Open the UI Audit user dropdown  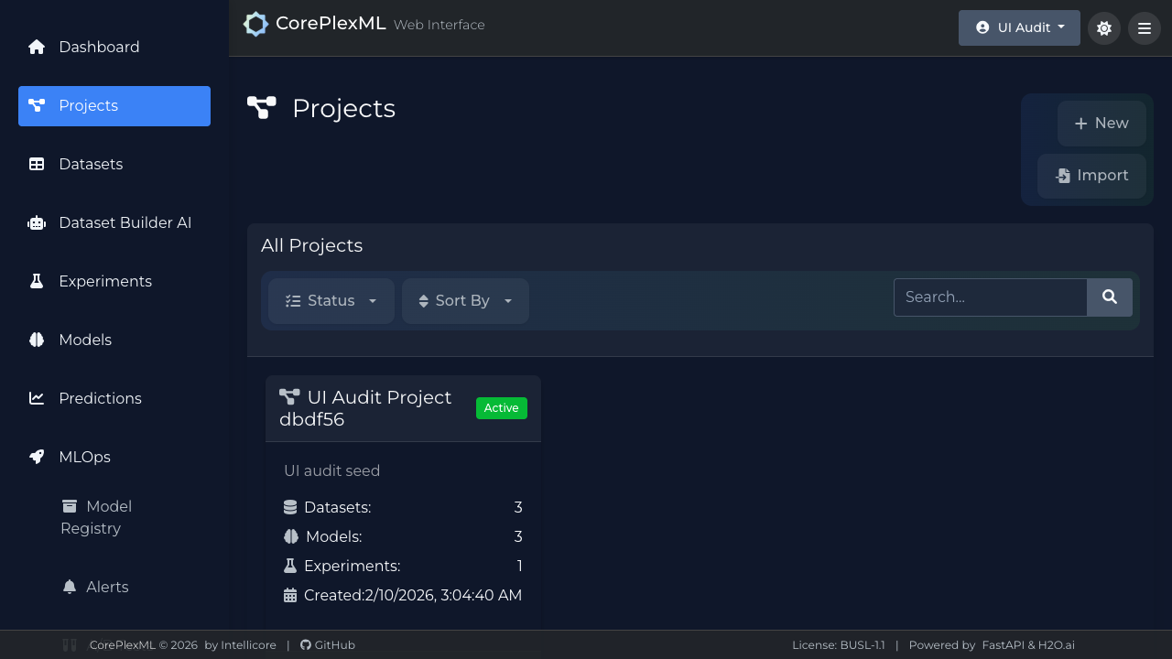(x=1019, y=27)
